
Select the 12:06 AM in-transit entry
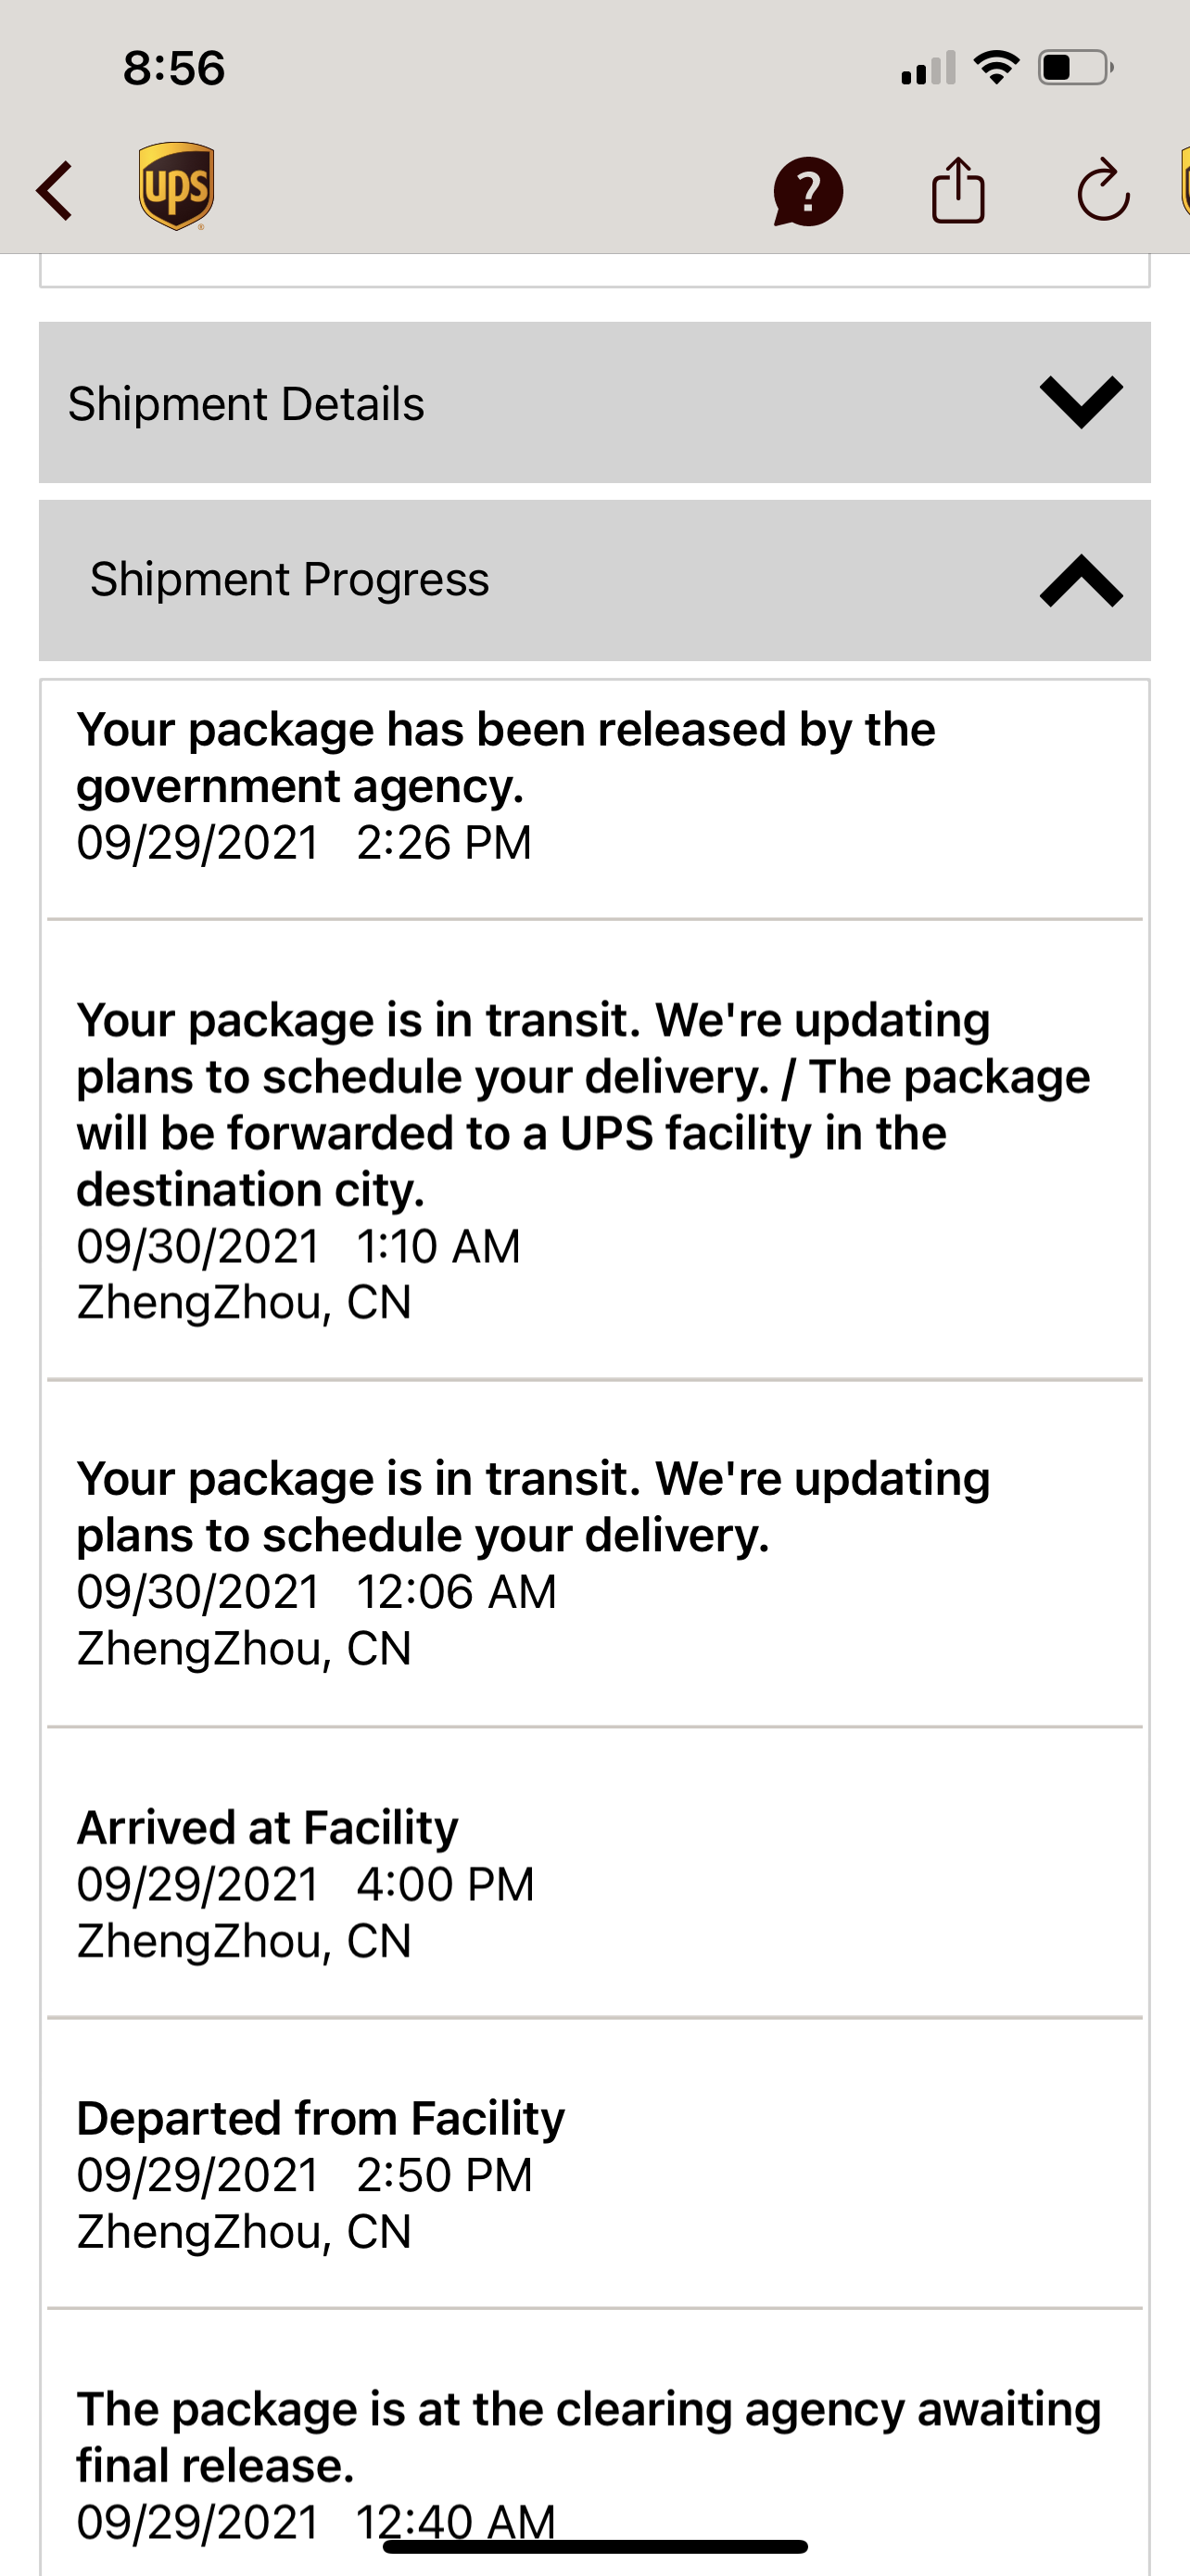pos(534,1562)
